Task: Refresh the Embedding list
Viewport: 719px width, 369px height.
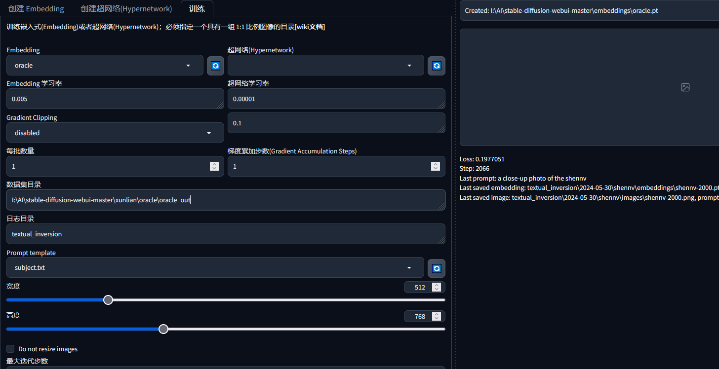Action: point(215,66)
